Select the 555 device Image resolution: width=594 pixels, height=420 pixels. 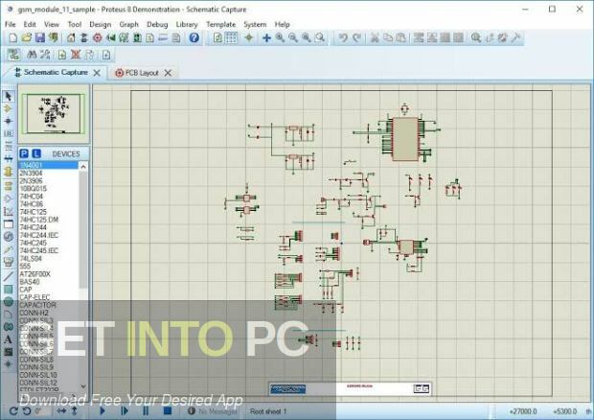(25, 267)
